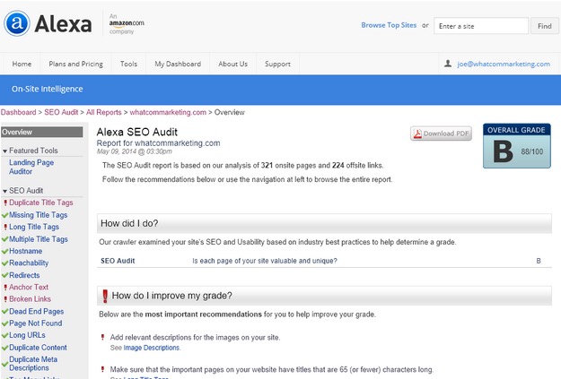
Task: Click the red alert icon beside Broken Links
Action: pos(5,299)
